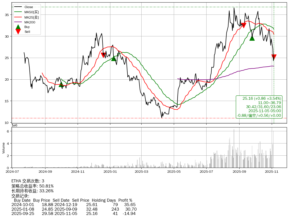The image size is (289, 218).
Task: Click the green Buy triangle near 2024-10
Action: pos(61,84)
